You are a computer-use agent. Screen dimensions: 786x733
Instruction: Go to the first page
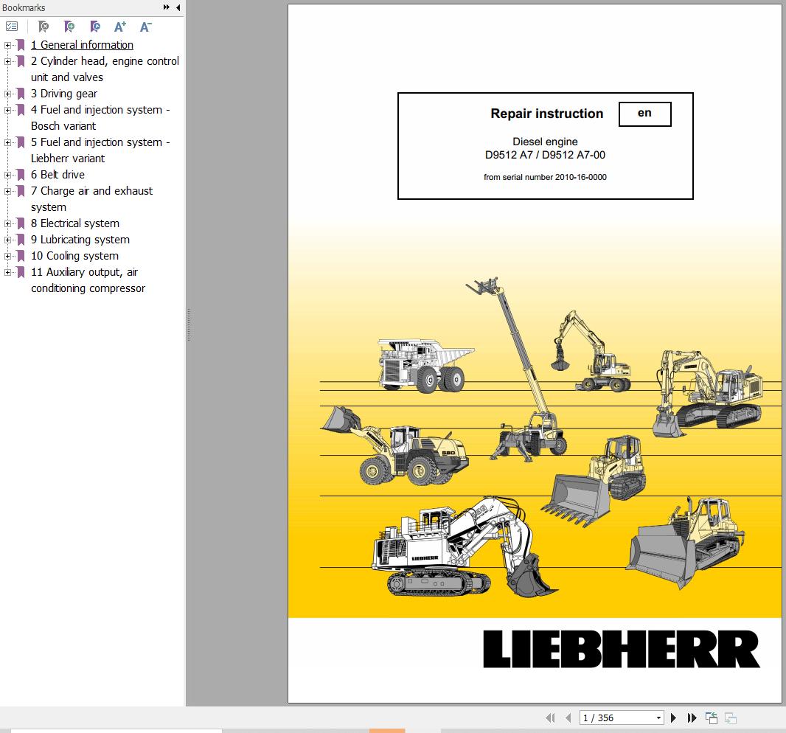tap(550, 718)
